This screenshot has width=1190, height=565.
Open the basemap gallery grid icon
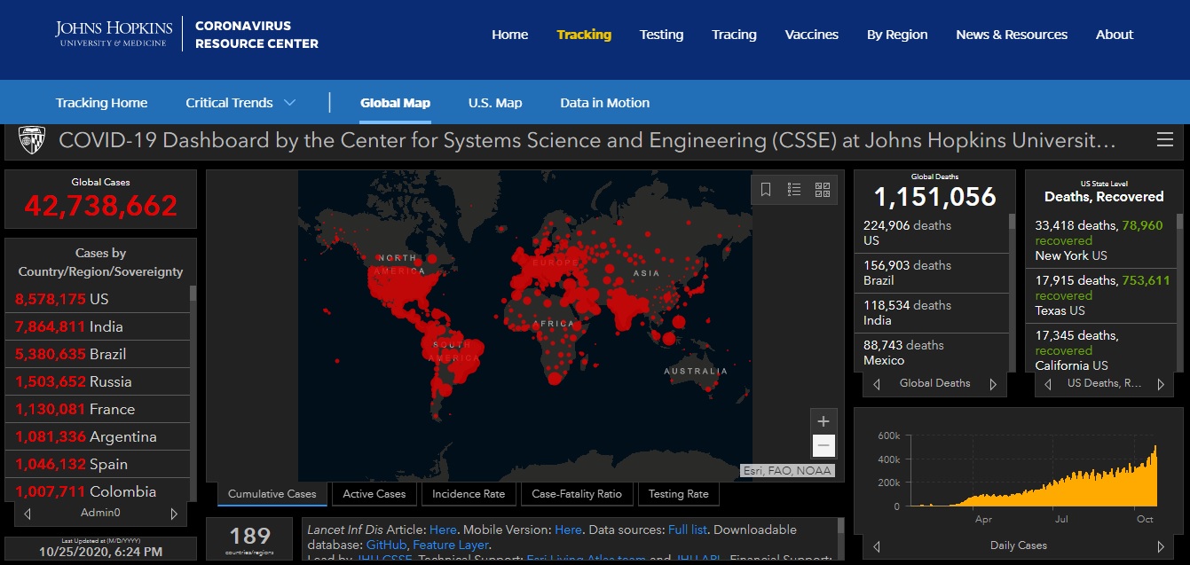point(823,190)
